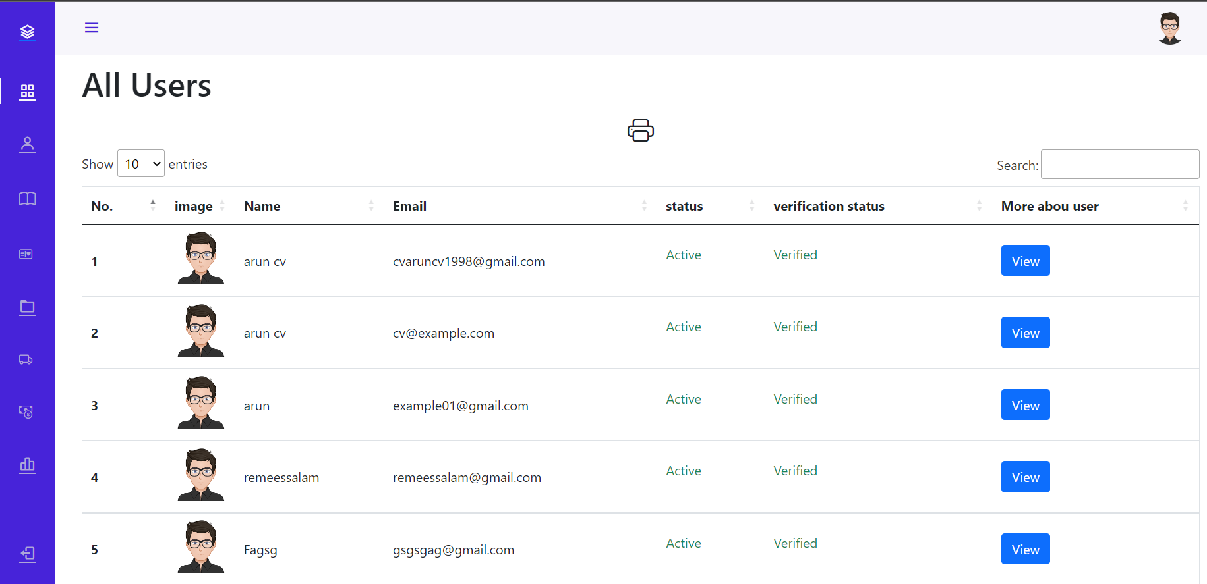Click View button for example01@gmail.com user
The height and width of the screenshot is (584, 1207).
(x=1025, y=405)
